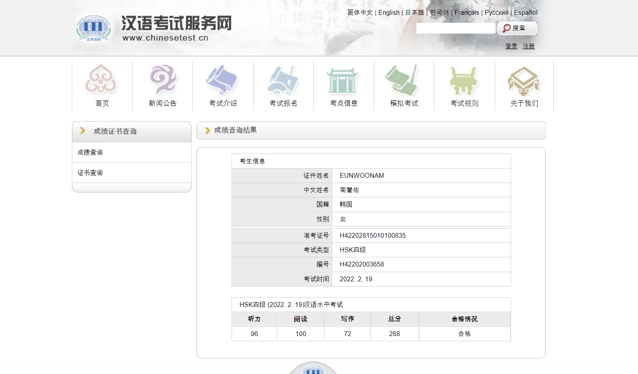Click the 考试报名 menu label
The image size is (638, 374).
(x=283, y=103)
